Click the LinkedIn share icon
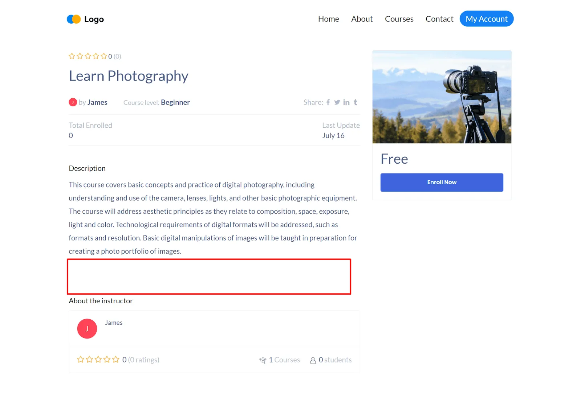 point(346,102)
